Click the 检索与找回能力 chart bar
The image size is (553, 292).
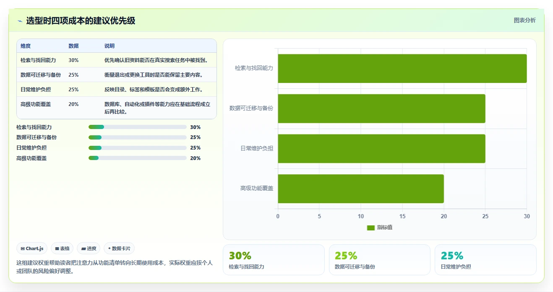coord(402,68)
